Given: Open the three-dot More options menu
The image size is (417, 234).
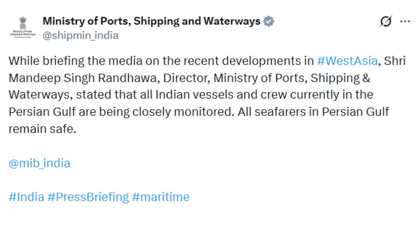Looking at the screenshot, I should tap(405, 21).
